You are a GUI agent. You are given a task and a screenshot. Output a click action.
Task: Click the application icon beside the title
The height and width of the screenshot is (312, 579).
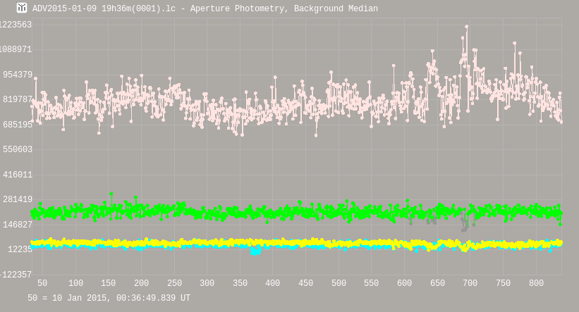pyautogui.click(x=22, y=8)
